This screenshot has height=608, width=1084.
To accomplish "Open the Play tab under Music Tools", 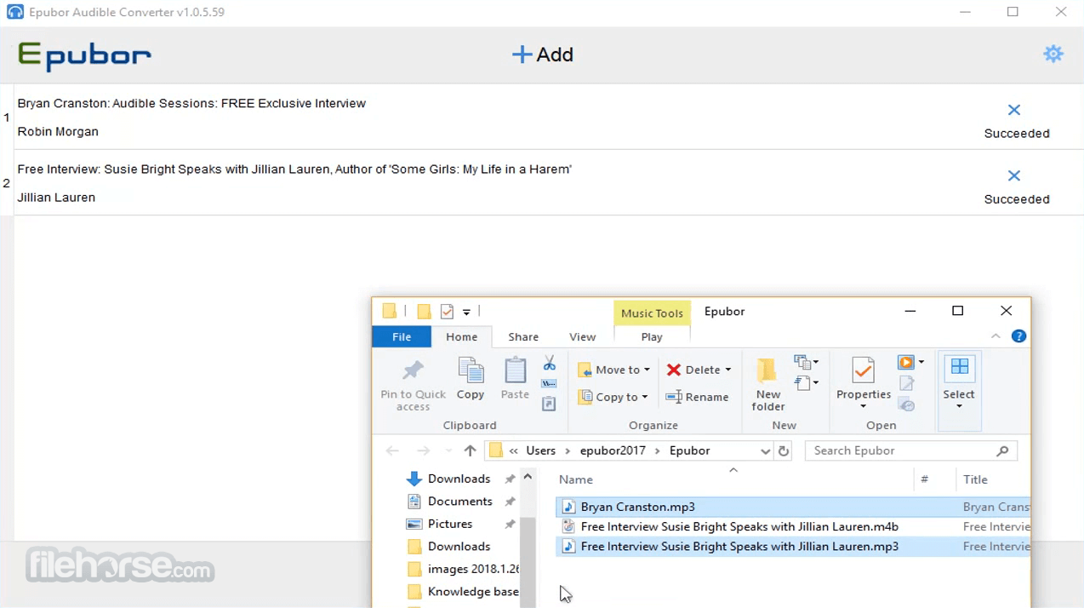I will 652,336.
